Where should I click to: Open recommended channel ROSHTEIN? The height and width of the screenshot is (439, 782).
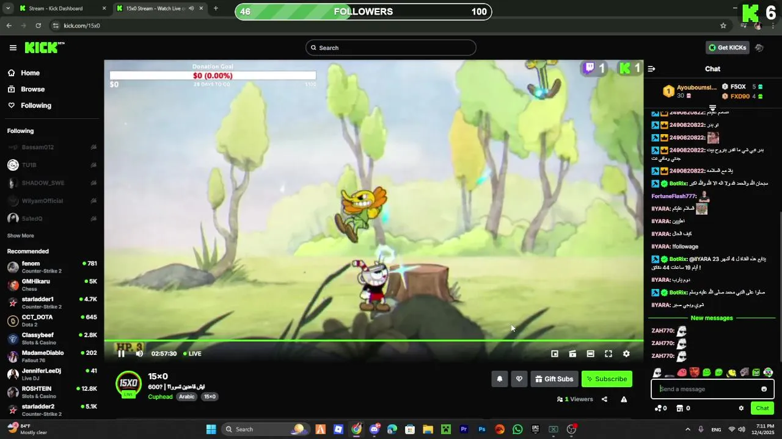tap(52, 392)
